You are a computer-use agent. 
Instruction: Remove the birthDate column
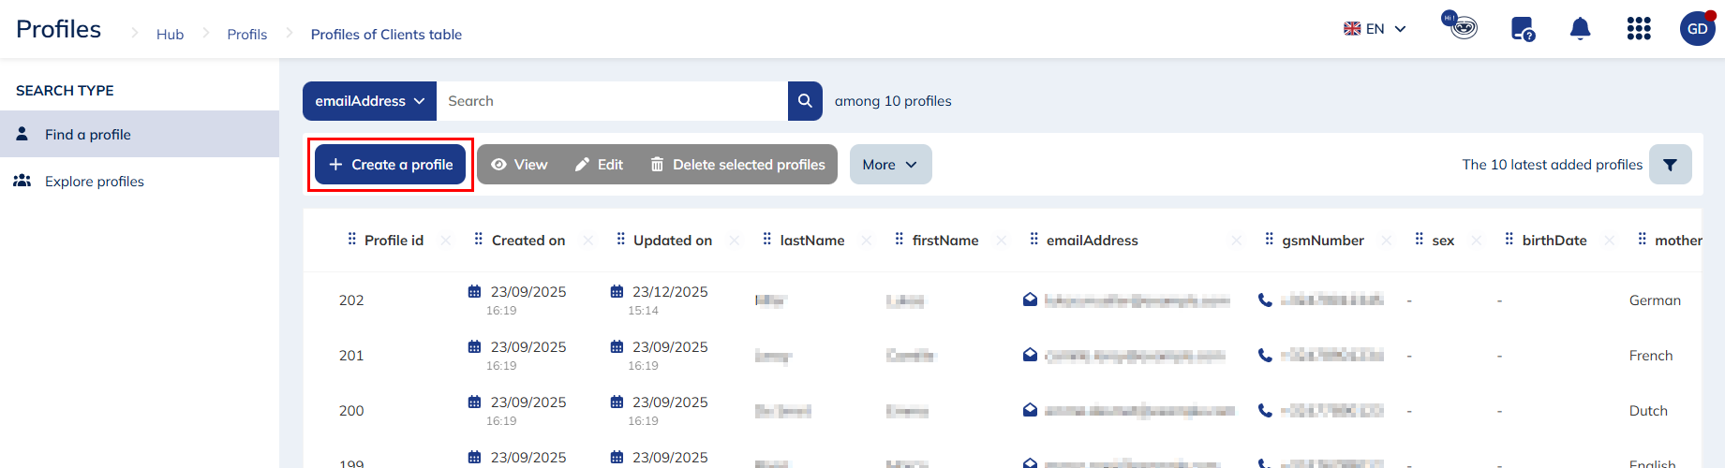pos(1610,241)
